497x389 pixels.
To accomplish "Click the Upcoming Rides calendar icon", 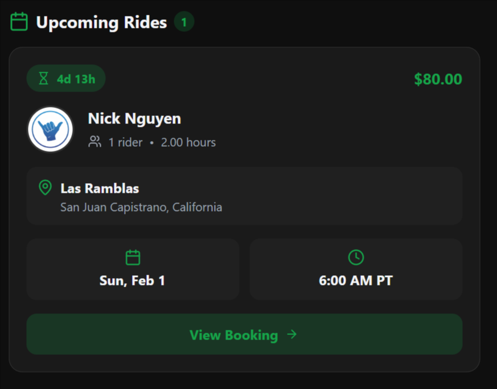I will (x=19, y=22).
